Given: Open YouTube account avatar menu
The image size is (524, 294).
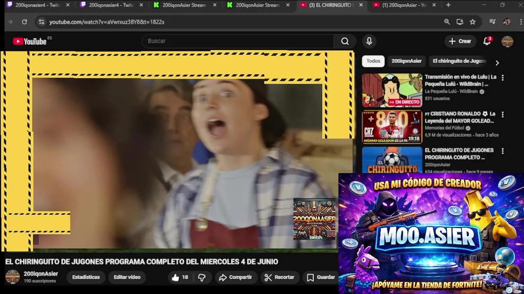Looking at the screenshot, I should tap(507, 41).
